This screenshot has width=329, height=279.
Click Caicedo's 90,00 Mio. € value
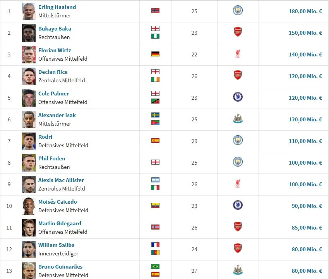[x=307, y=206]
